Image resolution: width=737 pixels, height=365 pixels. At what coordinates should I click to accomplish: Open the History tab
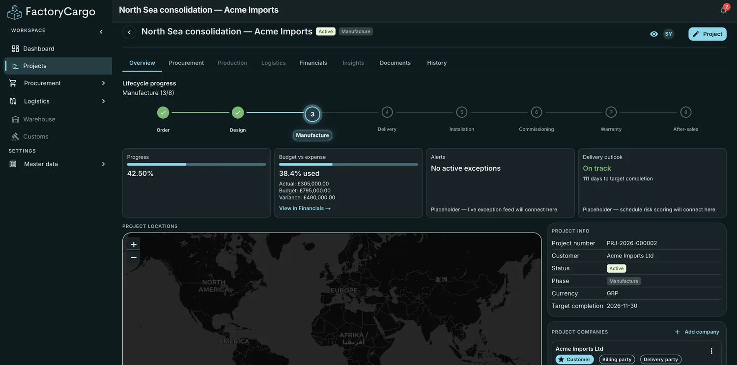click(437, 63)
